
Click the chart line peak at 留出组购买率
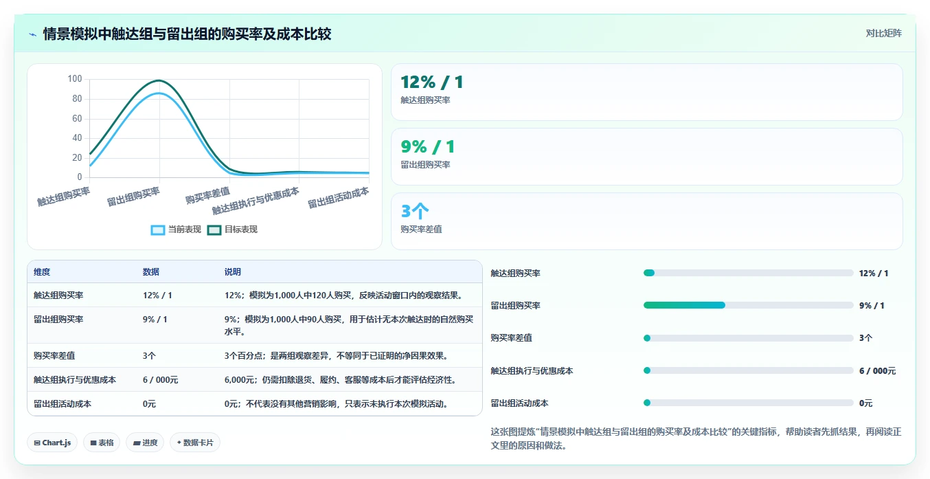click(159, 80)
